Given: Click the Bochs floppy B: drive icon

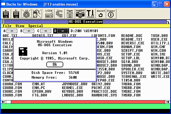Looking at the screenshot, I should pyautogui.click(x=16, y=14).
